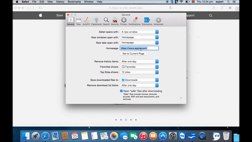252x142 pixels.
Task: Toggle Open safe files after downloading checkbox
Action: 121,91
